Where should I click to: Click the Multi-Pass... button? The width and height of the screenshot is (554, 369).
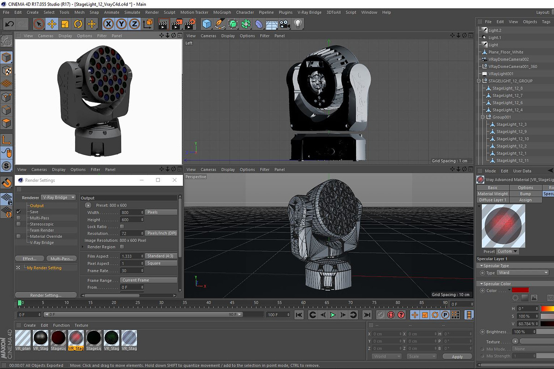coord(61,259)
